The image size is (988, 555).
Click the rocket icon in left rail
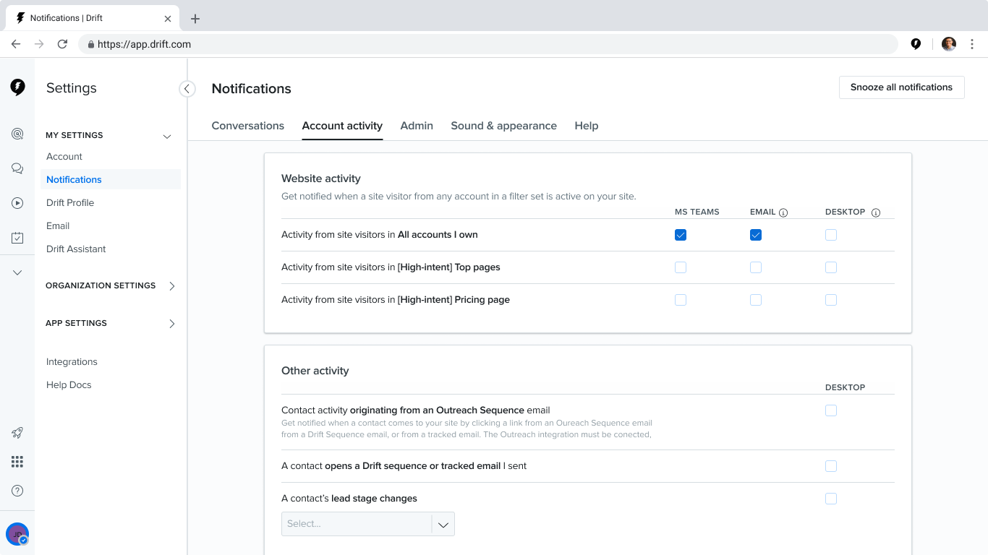point(17,433)
